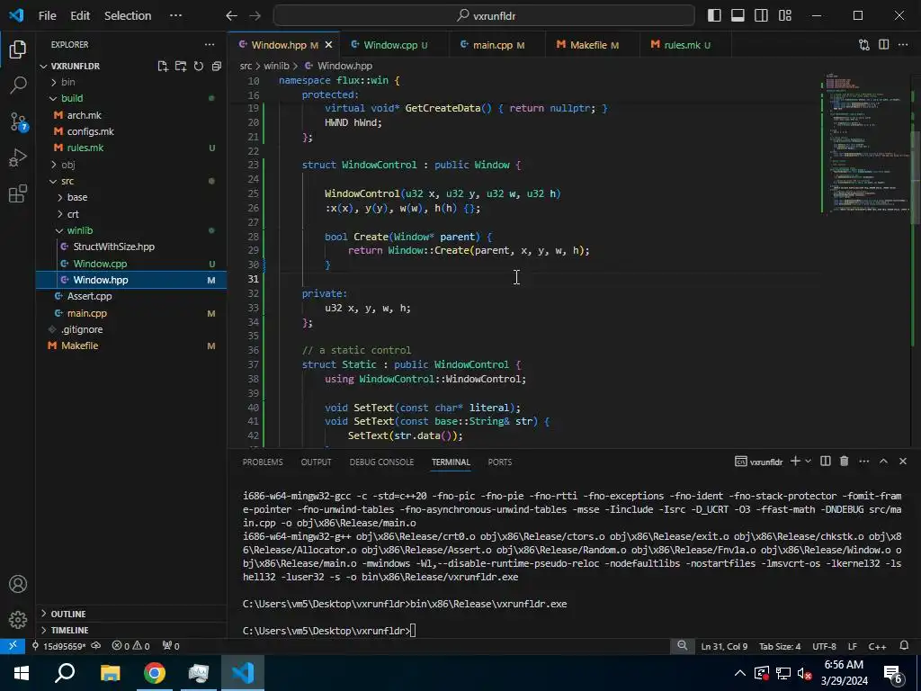
Task: Switch to the DEBUG CONSOLE panel tab
Action: [381, 462]
